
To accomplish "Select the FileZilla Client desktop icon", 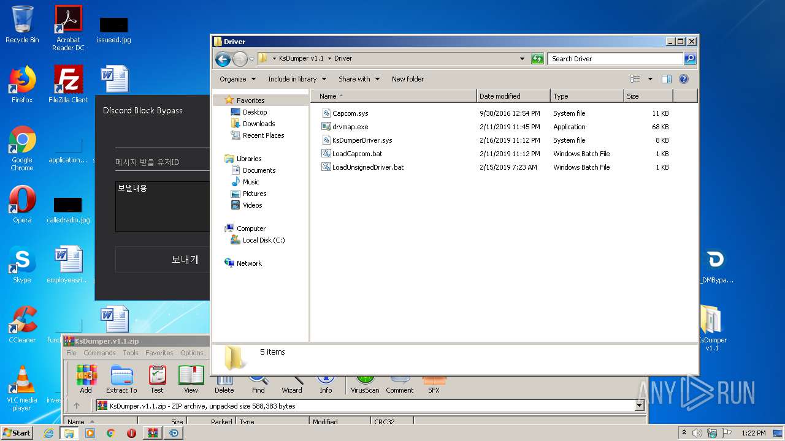I will tap(68, 85).
